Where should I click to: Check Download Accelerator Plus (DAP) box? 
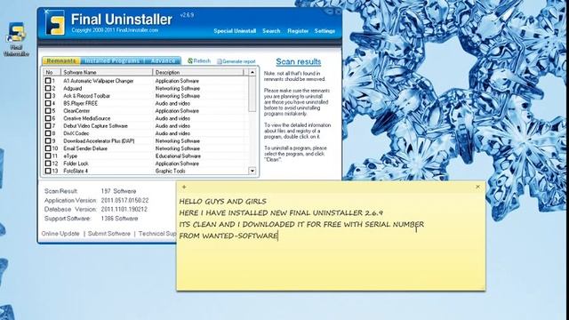tap(48, 140)
